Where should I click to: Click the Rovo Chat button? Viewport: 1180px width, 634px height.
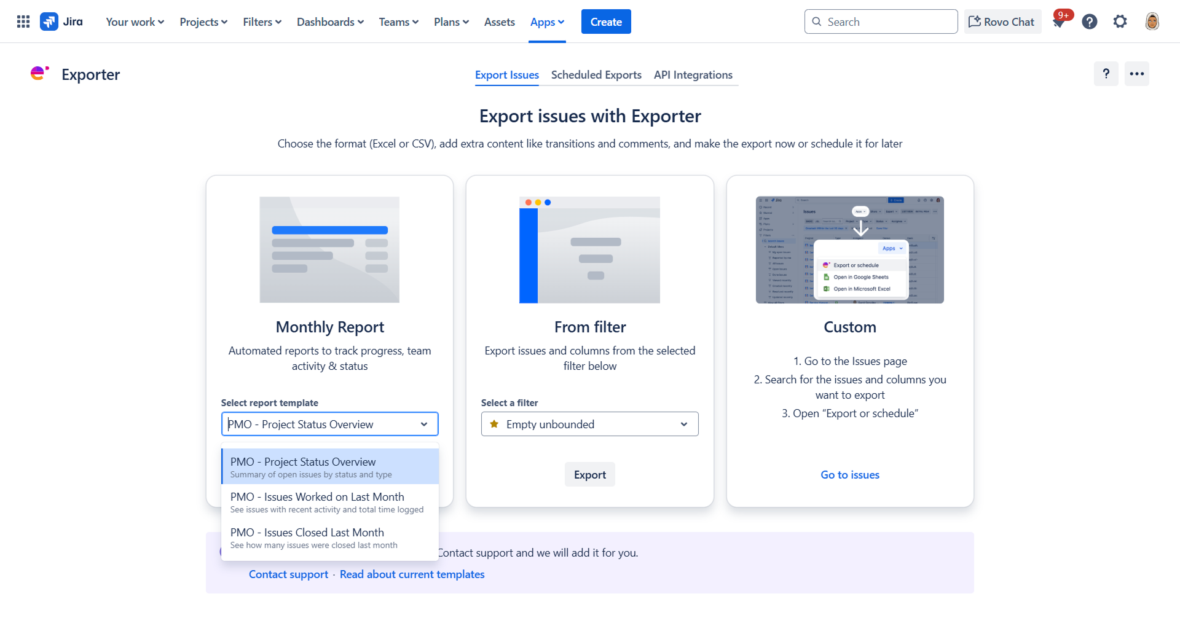[x=1002, y=22]
